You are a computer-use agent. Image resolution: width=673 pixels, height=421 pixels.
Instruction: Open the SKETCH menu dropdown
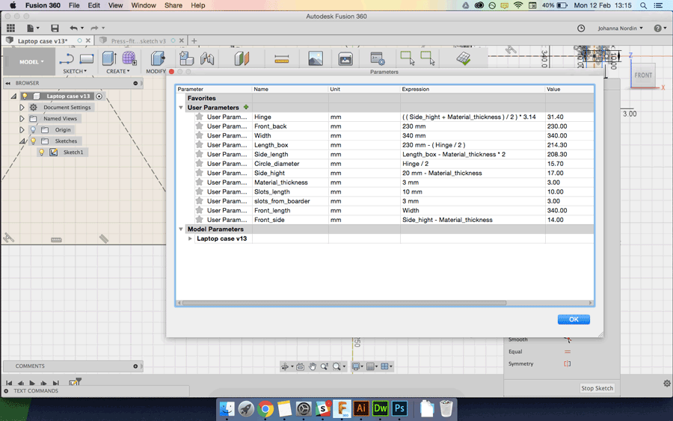75,71
